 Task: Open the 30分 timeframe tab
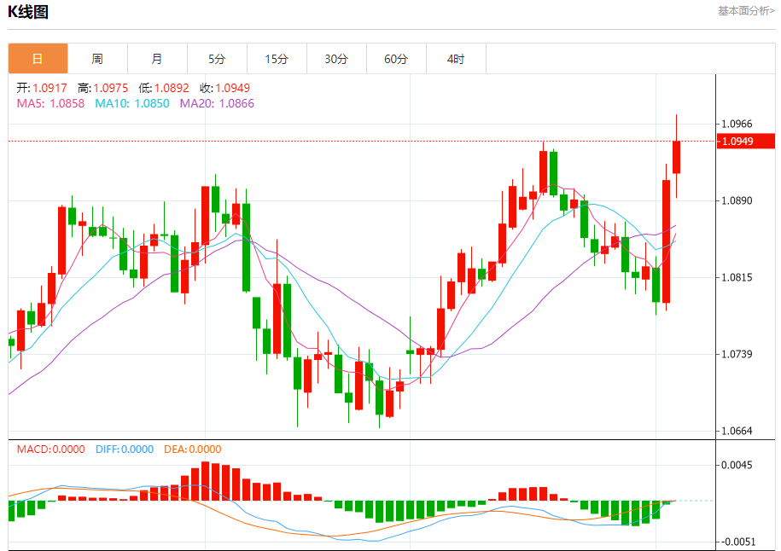pyautogui.click(x=336, y=59)
